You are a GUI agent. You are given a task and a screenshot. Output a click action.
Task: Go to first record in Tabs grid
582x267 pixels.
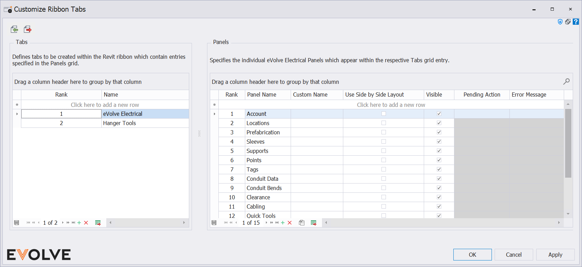[x=28, y=223]
